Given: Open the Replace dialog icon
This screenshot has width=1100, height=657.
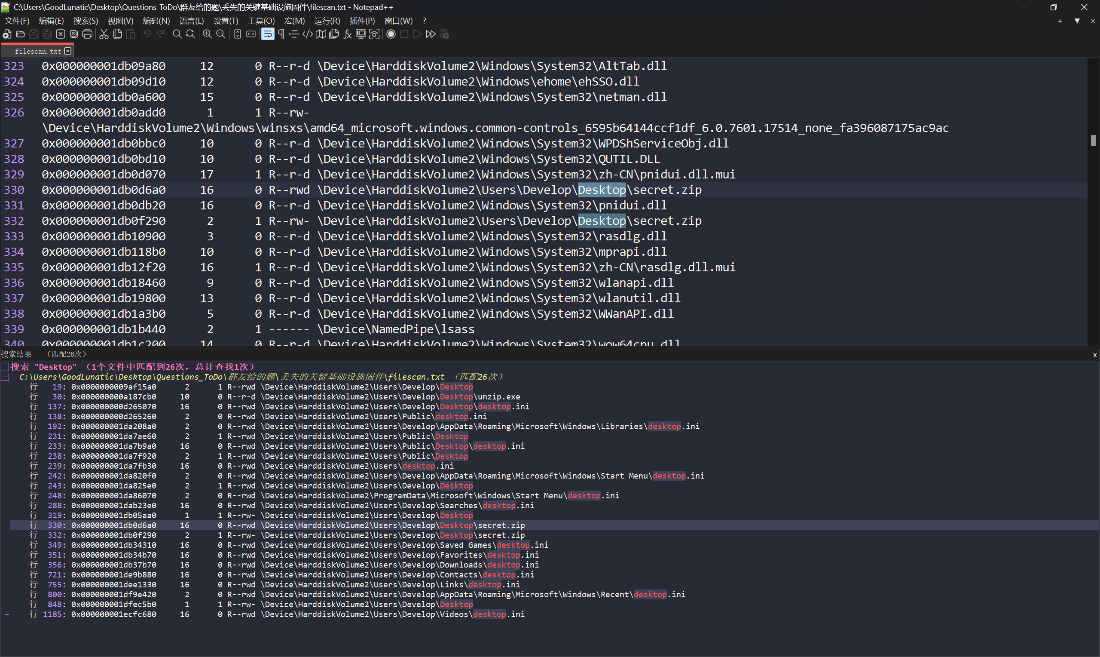Looking at the screenshot, I should tap(191, 34).
